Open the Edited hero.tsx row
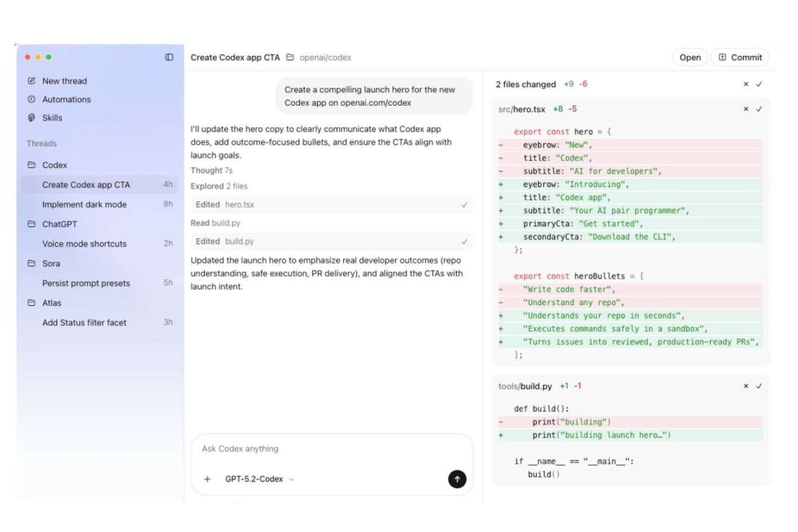The width and height of the screenshot is (798, 532). click(x=332, y=205)
